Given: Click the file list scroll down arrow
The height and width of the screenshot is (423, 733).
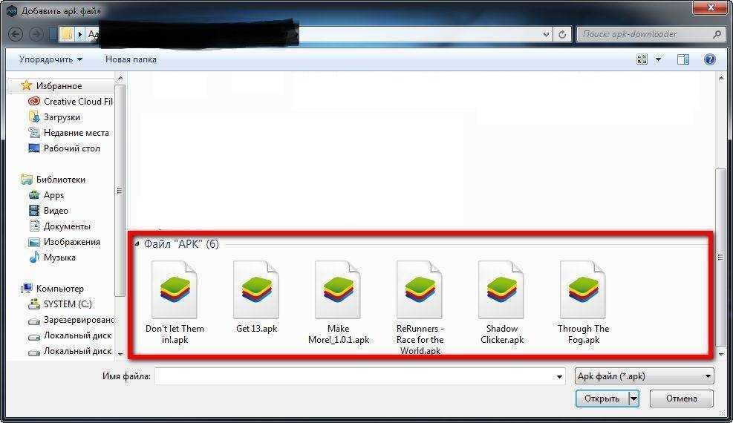Looking at the screenshot, I should pyautogui.click(x=720, y=354).
